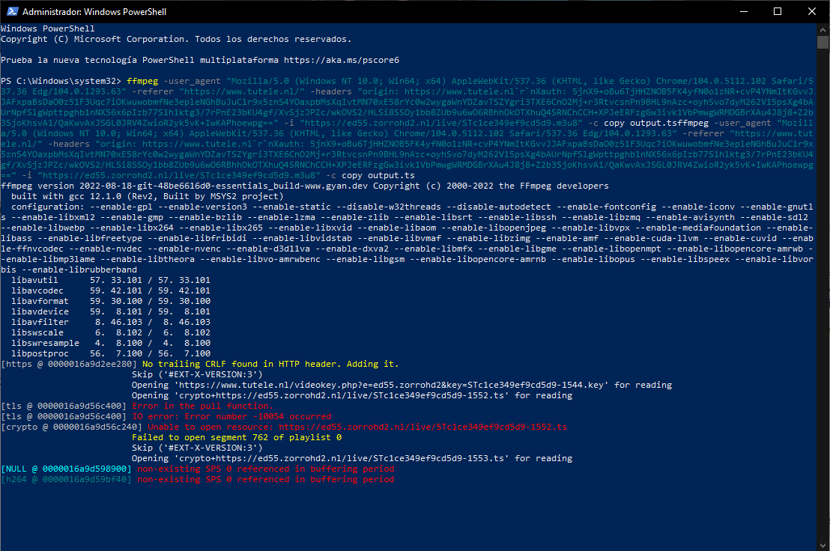Click the '[h264 @ 0000016a9d59bf40]' line
This screenshot has width=836, height=551.
point(197,479)
